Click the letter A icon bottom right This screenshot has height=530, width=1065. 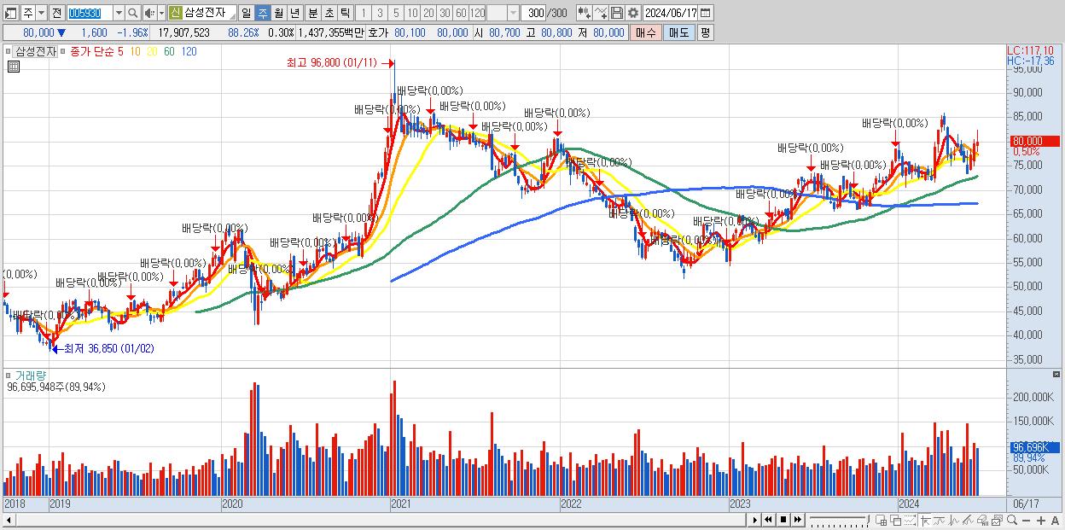tap(1056, 520)
